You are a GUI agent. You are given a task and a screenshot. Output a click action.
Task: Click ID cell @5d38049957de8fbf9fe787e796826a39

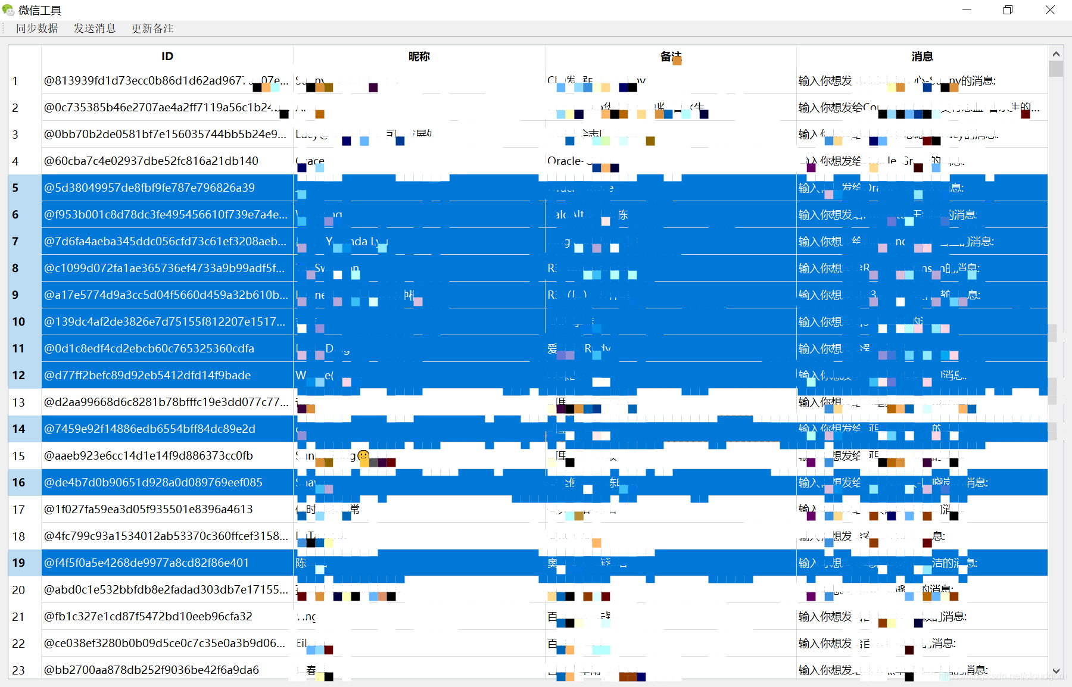167,188
